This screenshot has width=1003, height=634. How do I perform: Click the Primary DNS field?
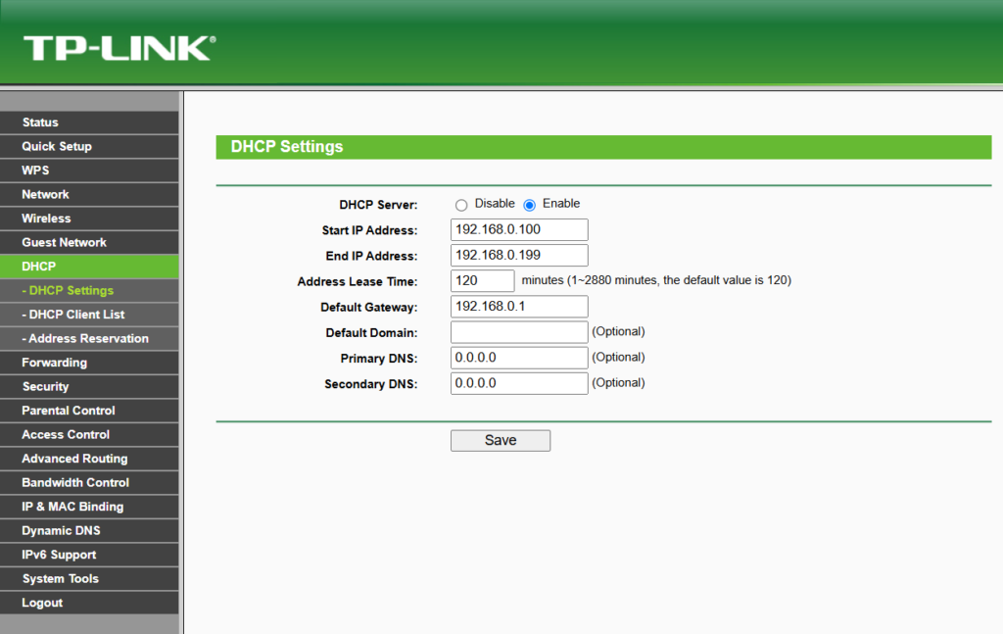[x=519, y=358]
